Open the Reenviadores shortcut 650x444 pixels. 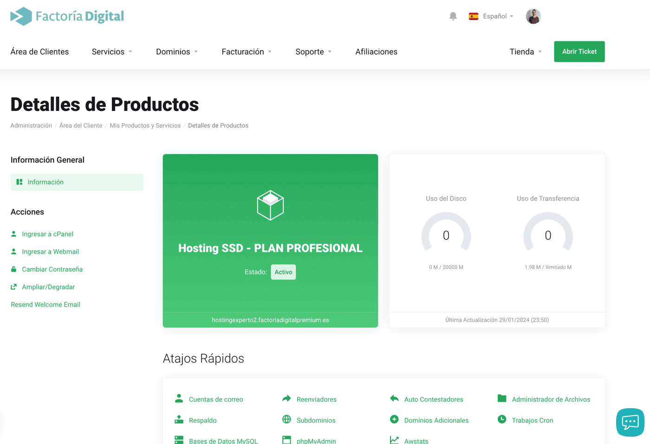(317, 399)
